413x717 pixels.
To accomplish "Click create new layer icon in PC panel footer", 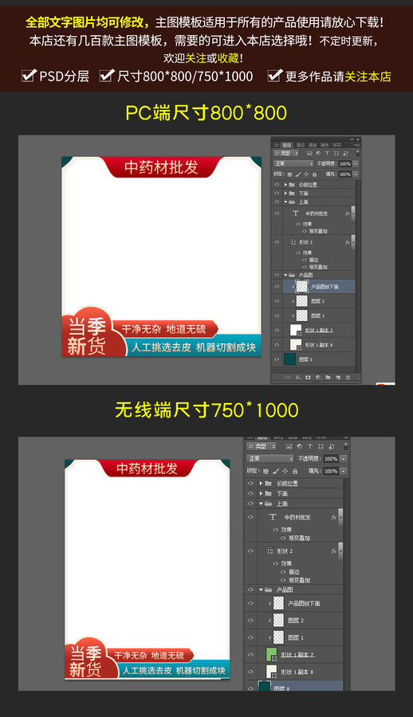I will point(338,378).
